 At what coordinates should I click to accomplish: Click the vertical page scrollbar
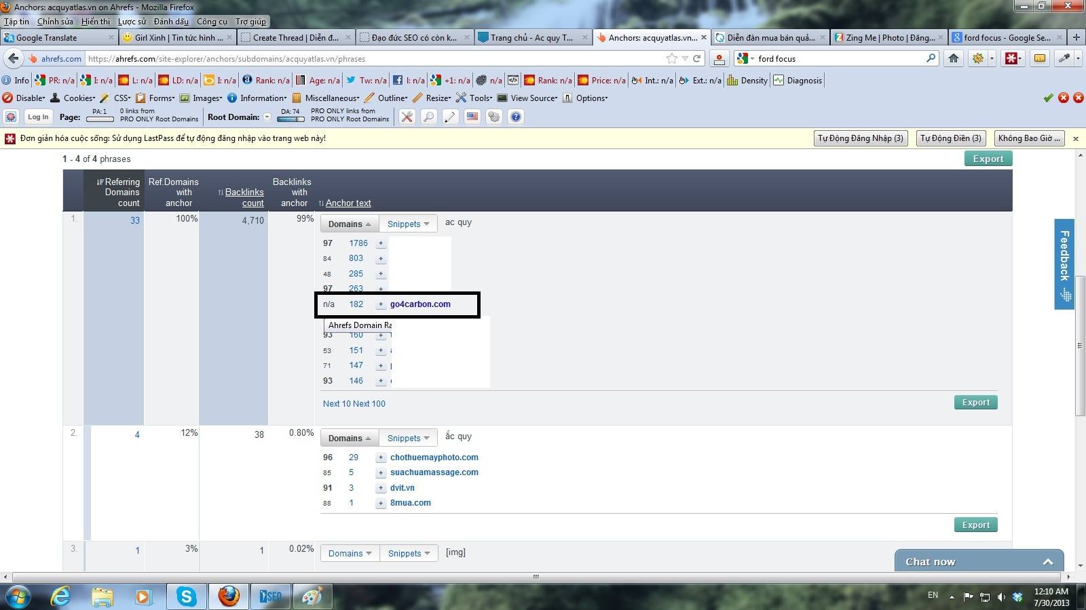pyautogui.click(x=1080, y=345)
